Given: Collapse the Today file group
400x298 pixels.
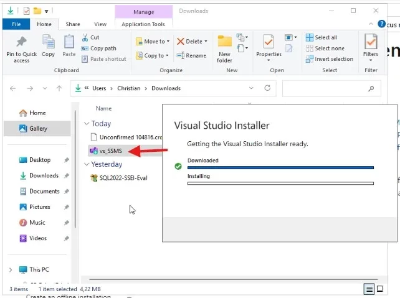Looking at the screenshot, I should (87, 124).
